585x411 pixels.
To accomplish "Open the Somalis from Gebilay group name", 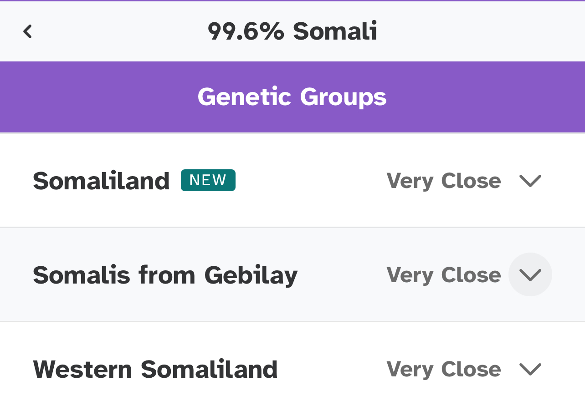I will [165, 275].
